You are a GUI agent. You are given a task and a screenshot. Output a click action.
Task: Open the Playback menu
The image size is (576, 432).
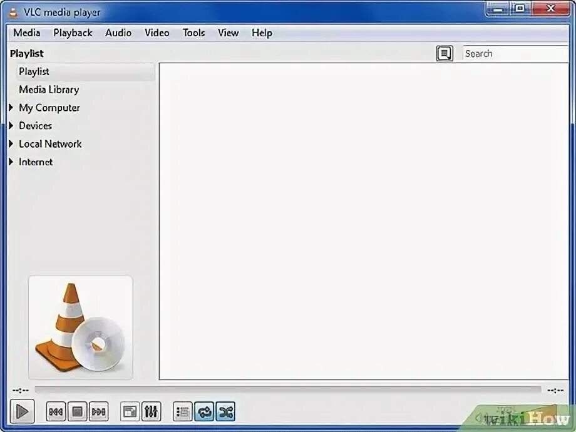click(73, 33)
